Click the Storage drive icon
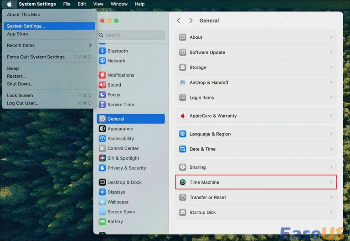The height and width of the screenshot is (241, 350). pyautogui.click(x=183, y=67)
